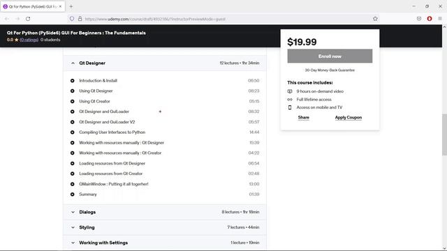
Task: Click the '0 students' text
Action: coord(50,40)
